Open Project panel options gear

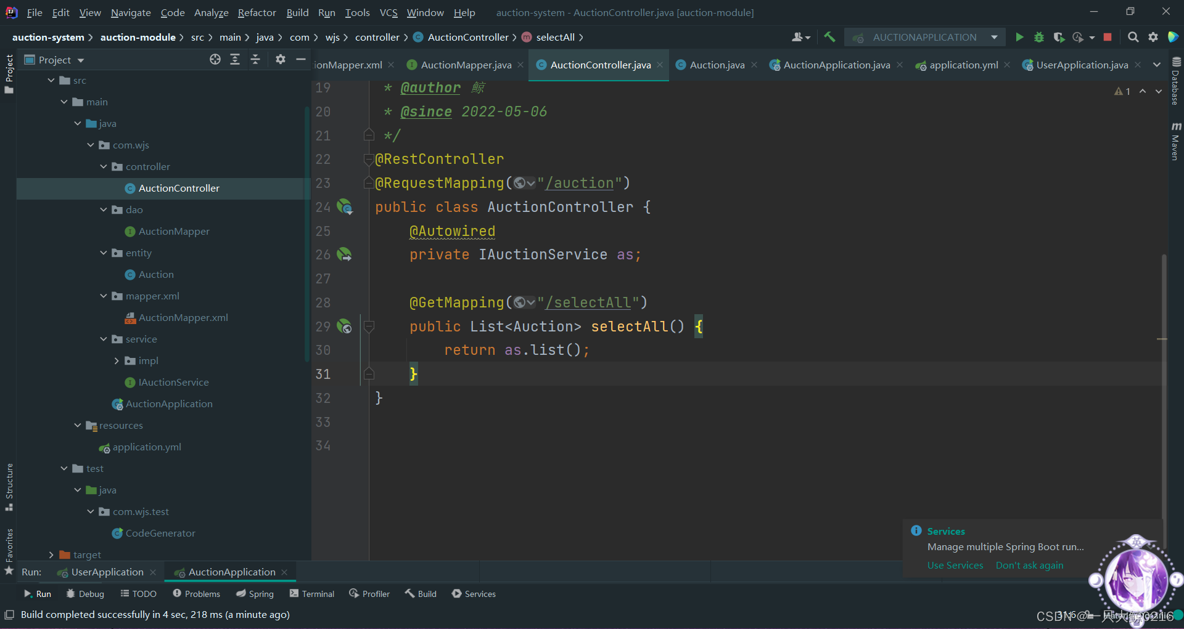281,60
